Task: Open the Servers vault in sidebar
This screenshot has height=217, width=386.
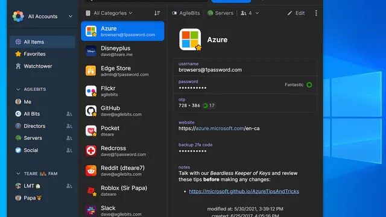Action: [42, 138]
